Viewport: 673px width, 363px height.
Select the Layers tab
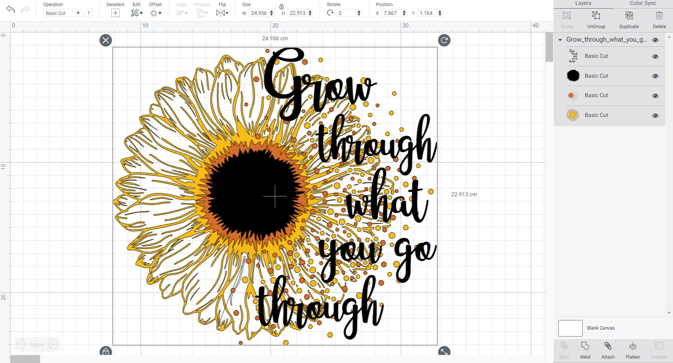[583, 3]
